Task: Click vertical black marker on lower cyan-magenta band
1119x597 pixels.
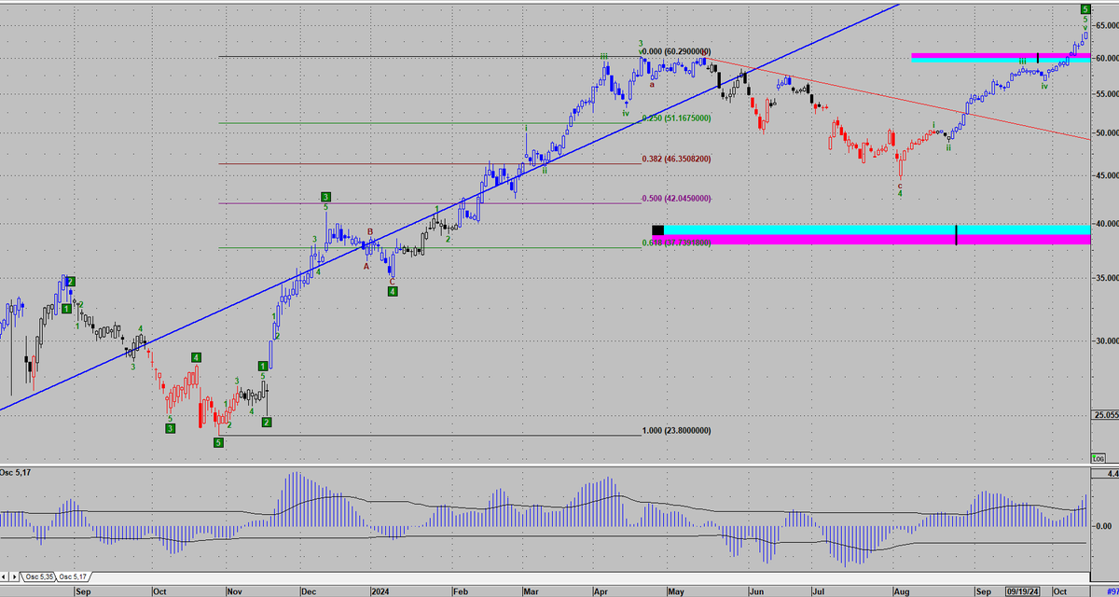Action: tap(956, 235)
